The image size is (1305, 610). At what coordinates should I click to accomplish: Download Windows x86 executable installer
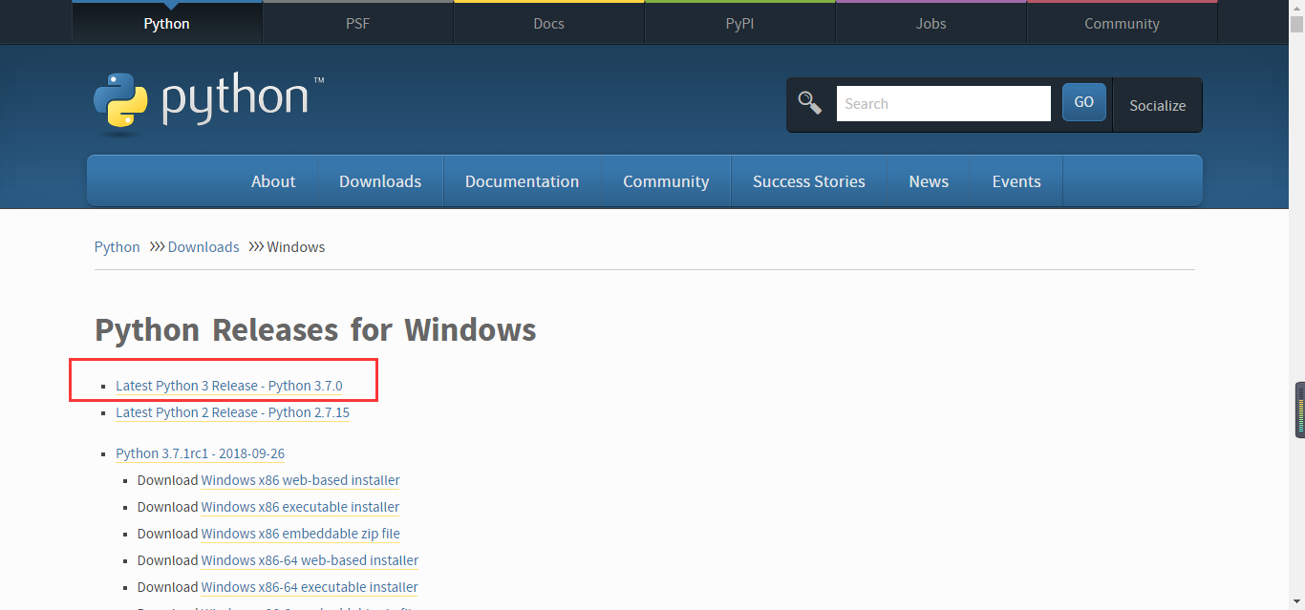coord(301,507)
